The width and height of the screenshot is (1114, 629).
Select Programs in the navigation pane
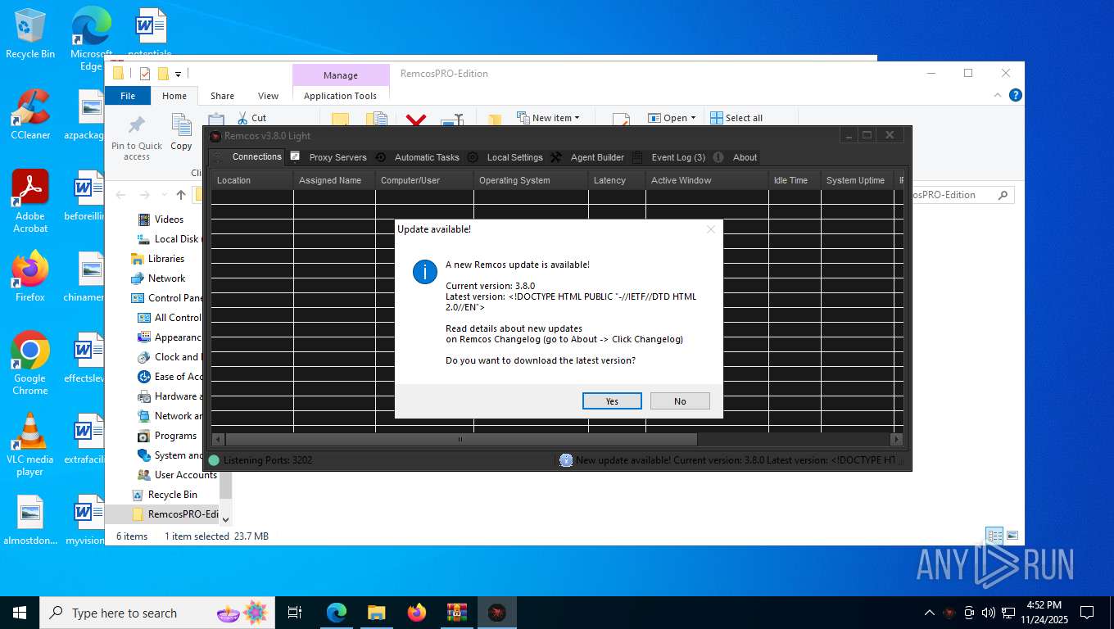click(x=175, y=436)
